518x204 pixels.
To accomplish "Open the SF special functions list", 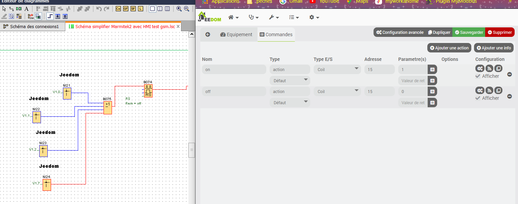I will tap(133, 9).
